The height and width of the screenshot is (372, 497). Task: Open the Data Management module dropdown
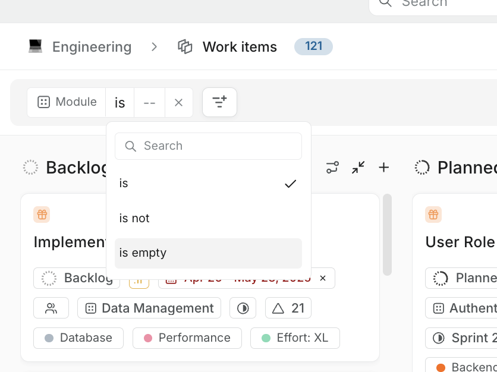(x=149, y=308)
